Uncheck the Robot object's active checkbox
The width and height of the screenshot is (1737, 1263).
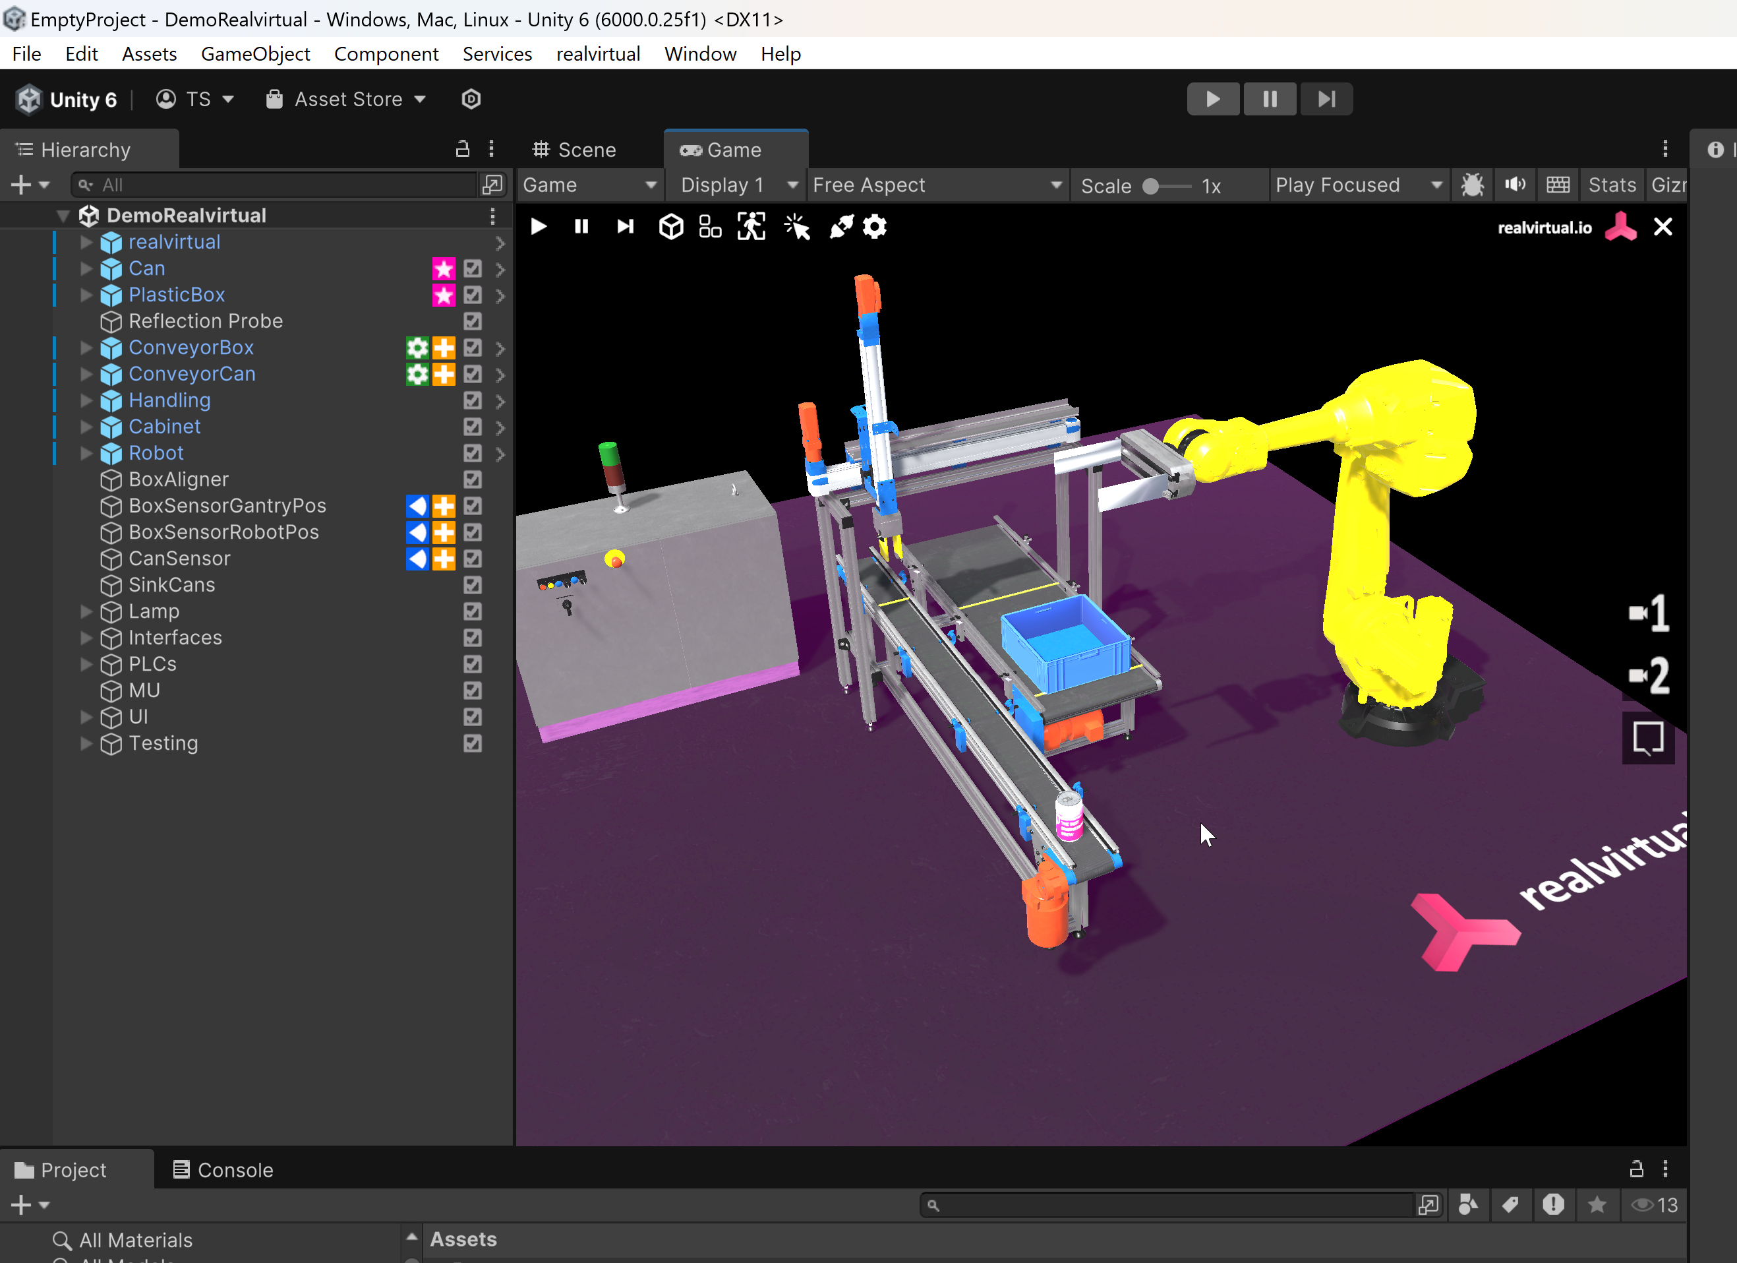tap(473, 453)
